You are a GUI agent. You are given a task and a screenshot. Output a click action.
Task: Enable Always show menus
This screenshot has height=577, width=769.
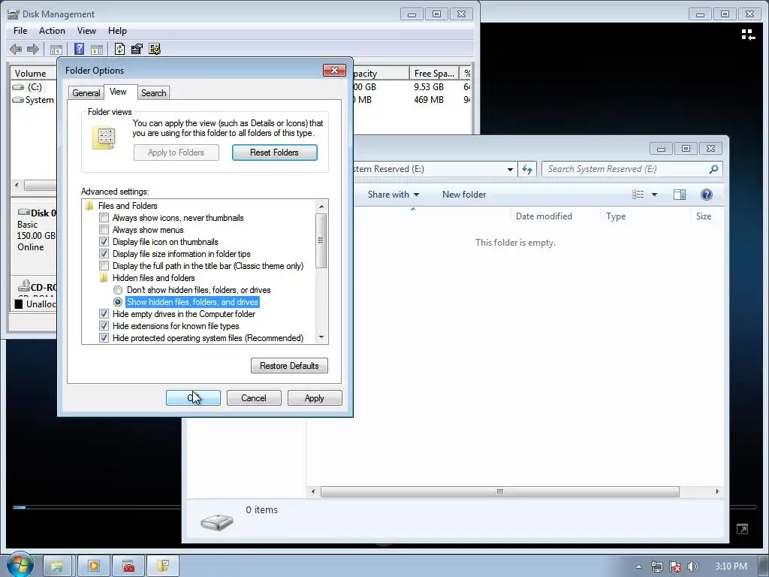coord(104,230)
